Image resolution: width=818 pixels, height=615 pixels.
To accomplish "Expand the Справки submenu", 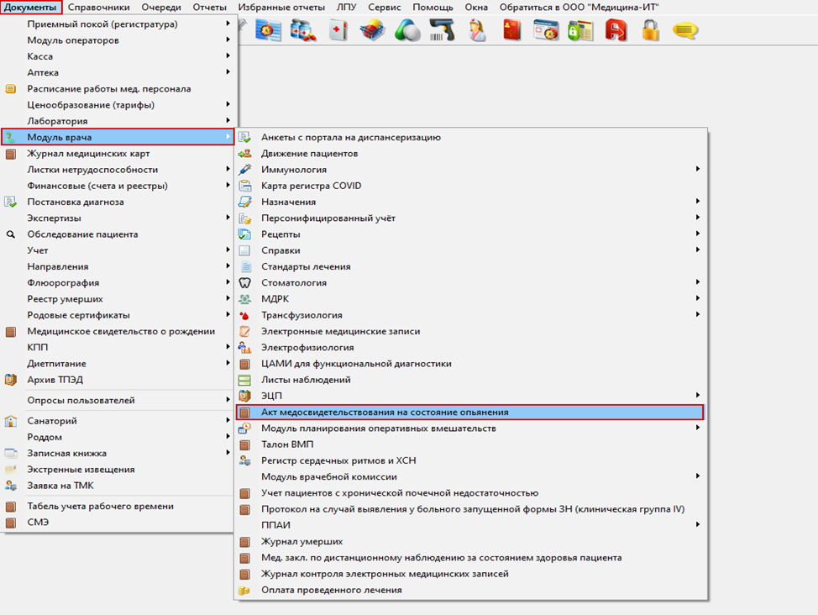I will coord(471,250).
